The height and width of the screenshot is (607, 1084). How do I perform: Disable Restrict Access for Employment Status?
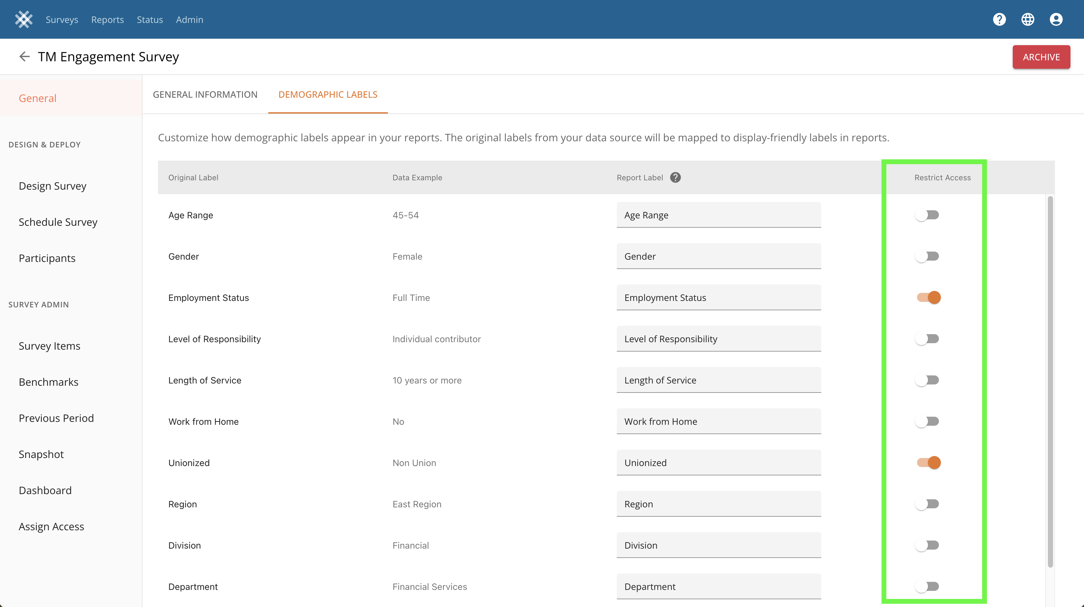tap(929, 298)
